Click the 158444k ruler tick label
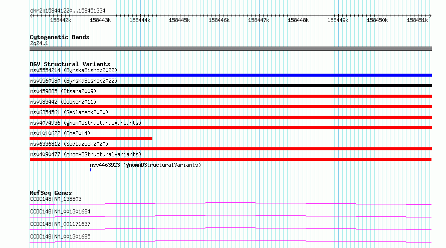 (140, 20)
